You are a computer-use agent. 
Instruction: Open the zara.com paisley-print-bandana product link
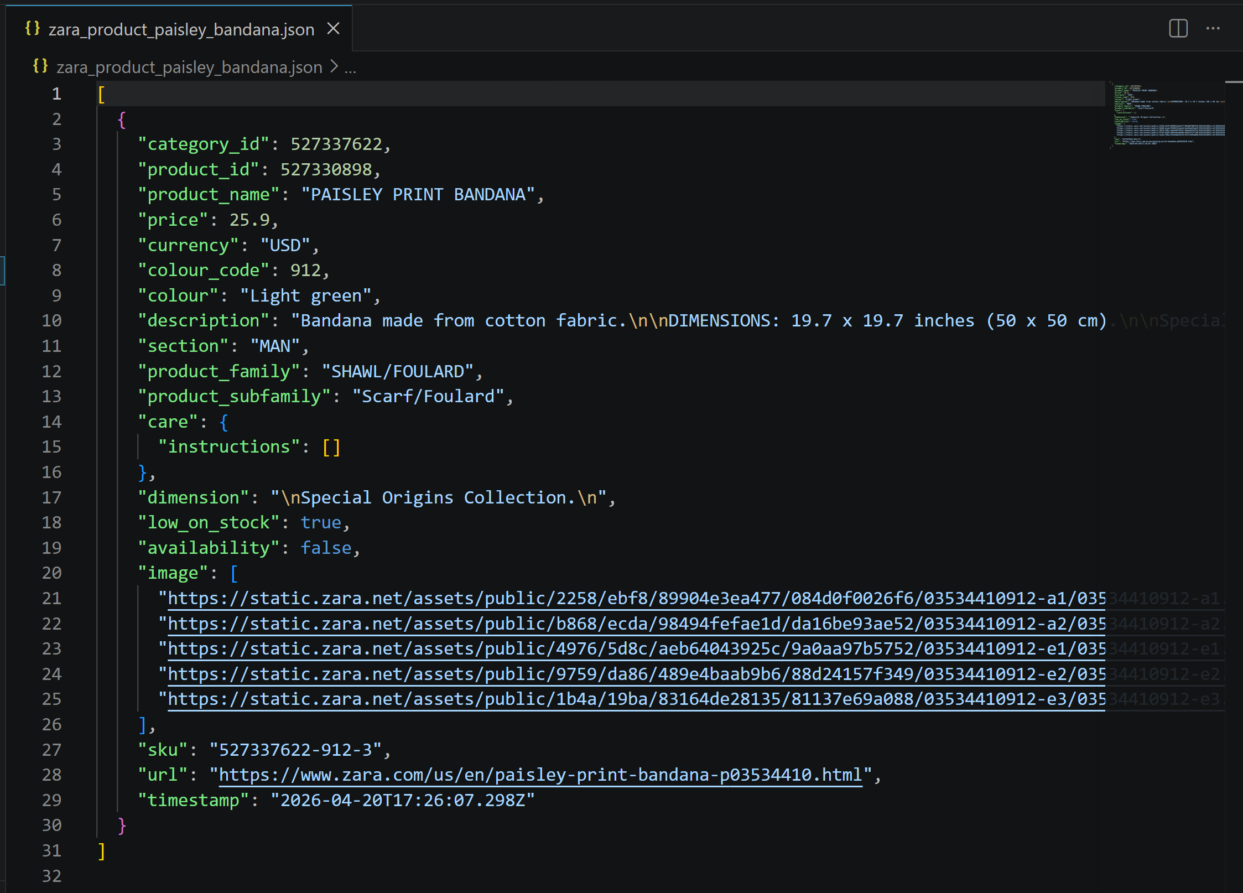tap(540, 775)
